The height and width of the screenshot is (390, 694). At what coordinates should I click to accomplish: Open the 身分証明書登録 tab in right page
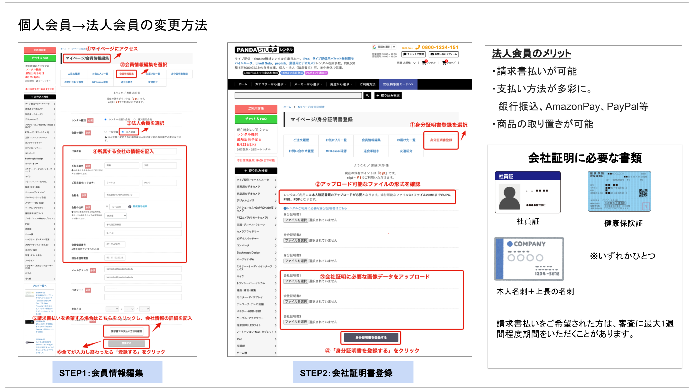(x=441, y=140)
